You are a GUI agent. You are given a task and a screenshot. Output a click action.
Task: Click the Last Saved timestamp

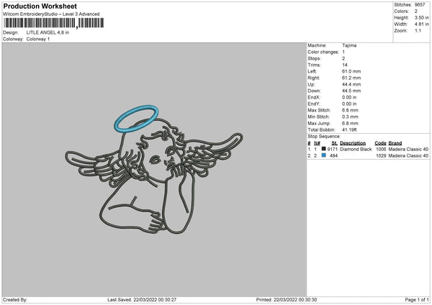click(142, 300)
